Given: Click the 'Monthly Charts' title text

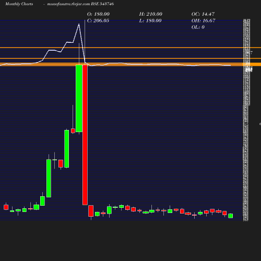Looking at the screenshot, I should 19,4.
